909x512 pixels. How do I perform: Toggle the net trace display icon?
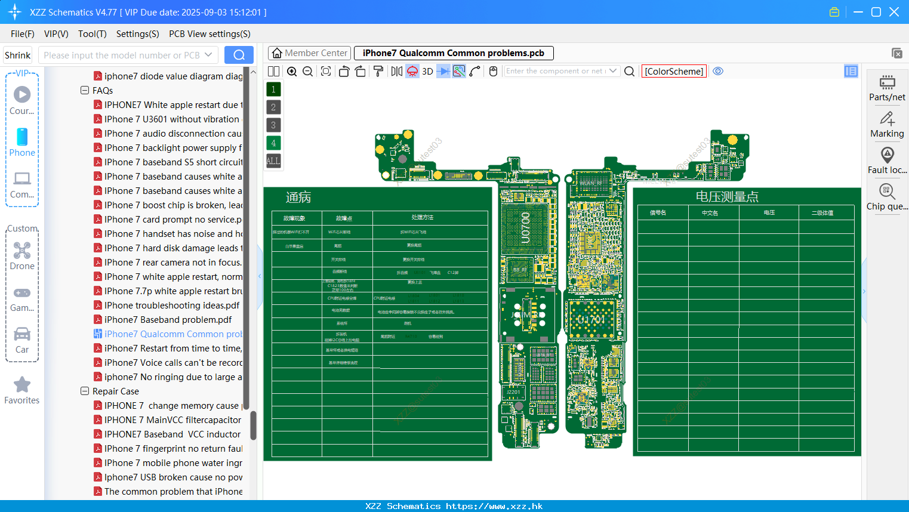point(459,71)
